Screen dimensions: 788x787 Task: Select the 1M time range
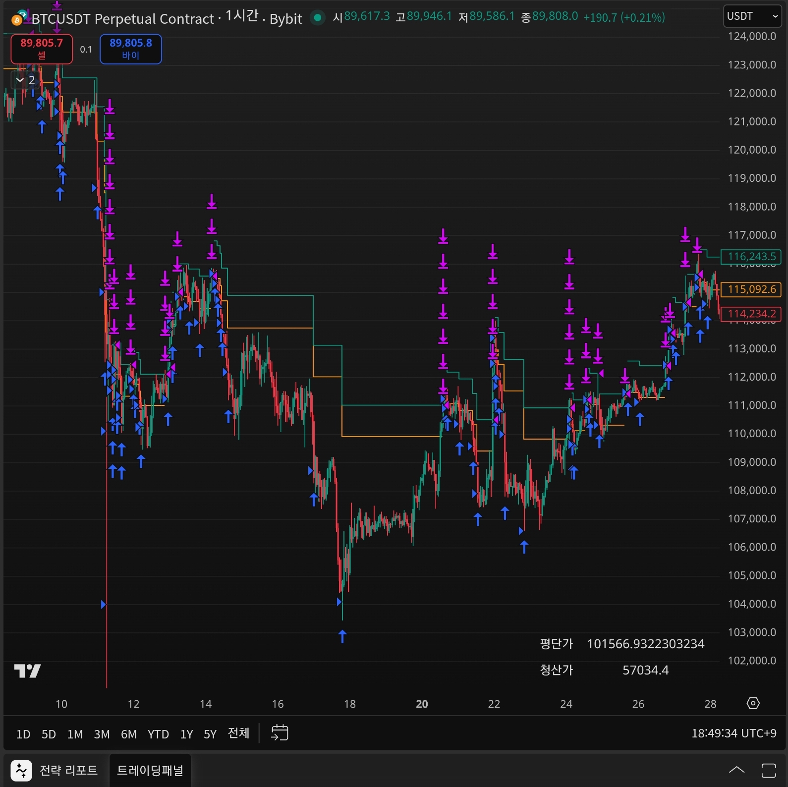click(75, 734)
